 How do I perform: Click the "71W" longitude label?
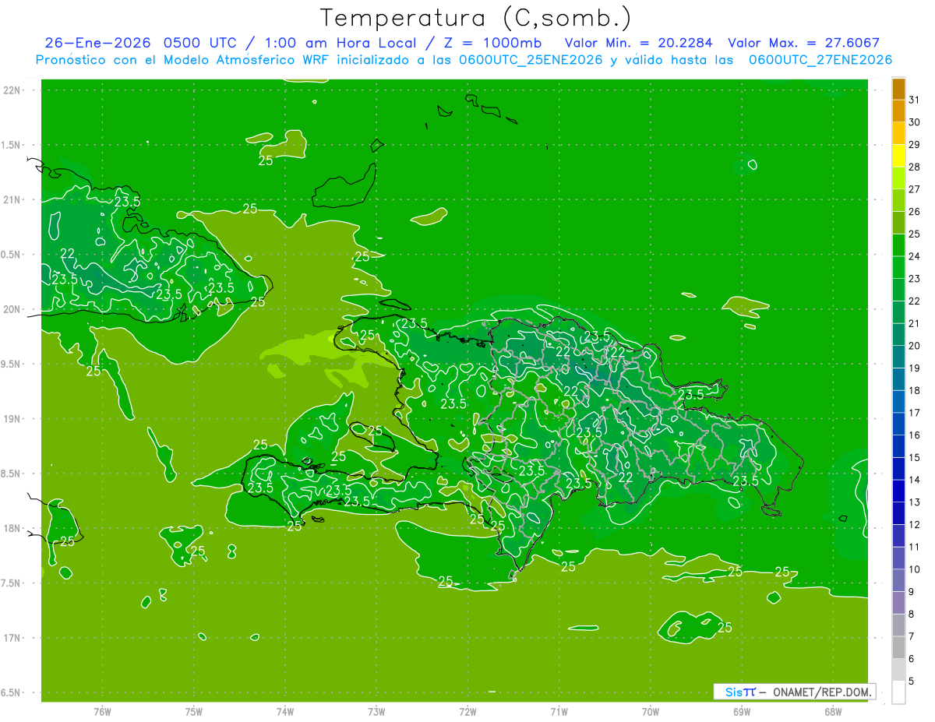coord(559,712)
